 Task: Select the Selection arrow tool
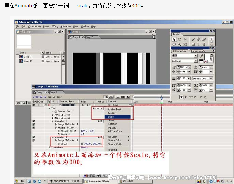click(x=174, y=39)
